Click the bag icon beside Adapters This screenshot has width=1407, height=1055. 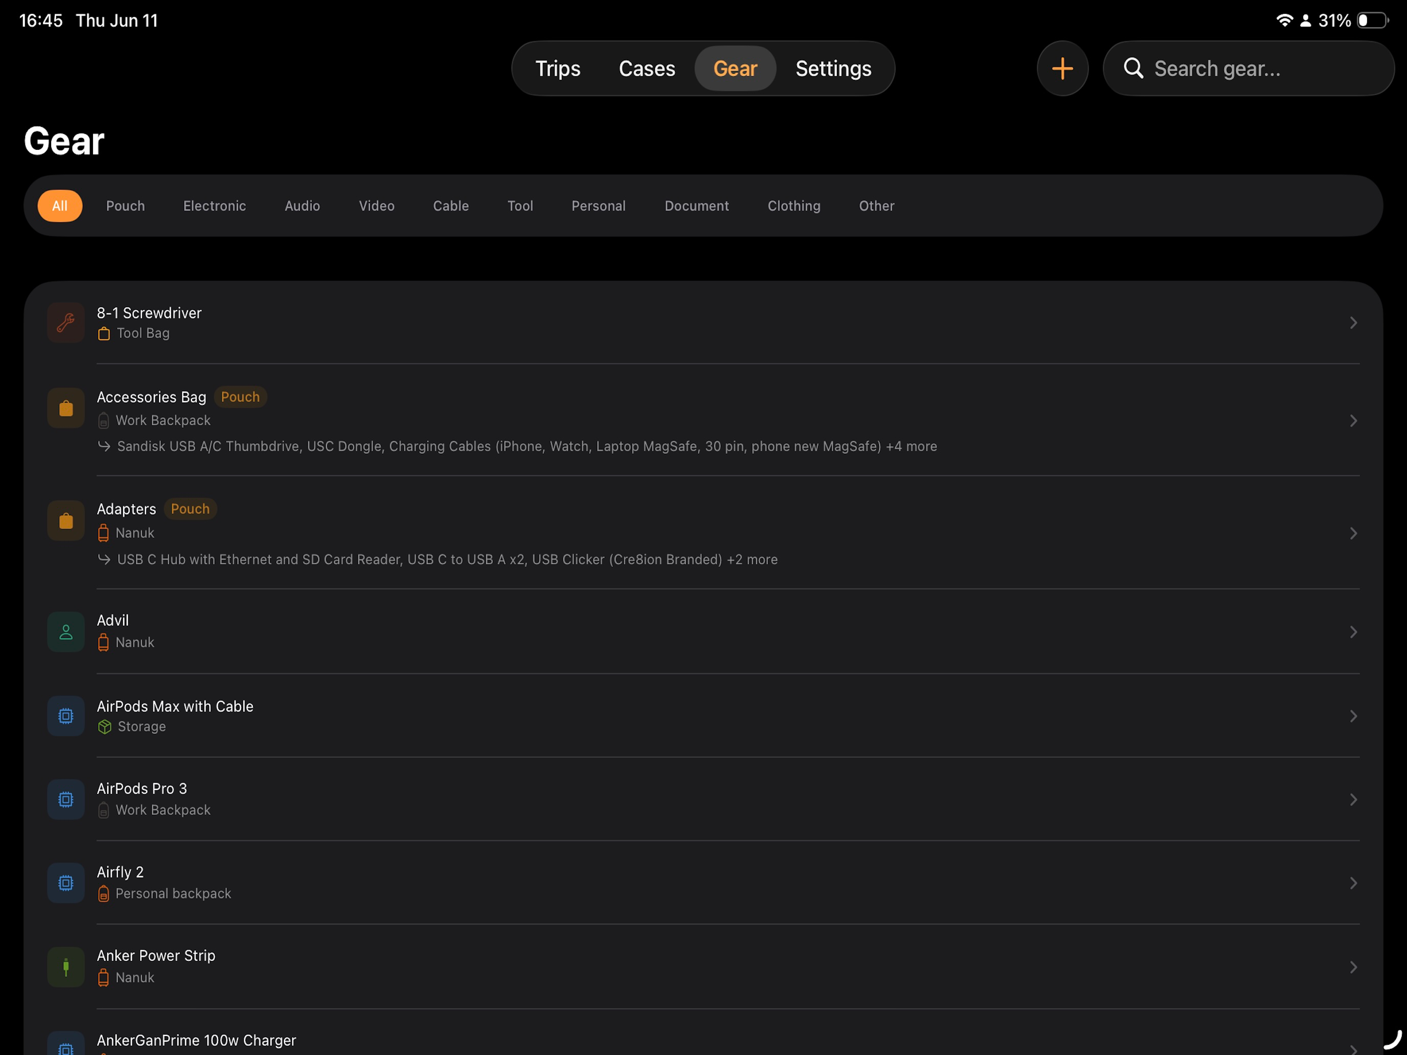(x=66, y=521)
